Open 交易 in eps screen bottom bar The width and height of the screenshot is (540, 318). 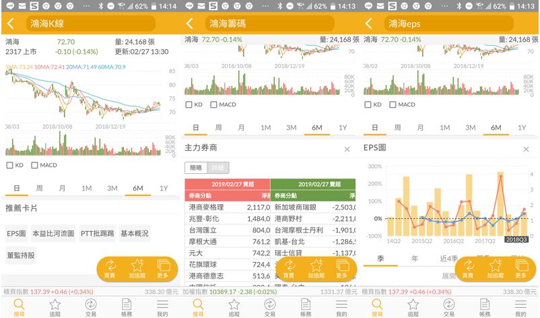coord(448,308)
